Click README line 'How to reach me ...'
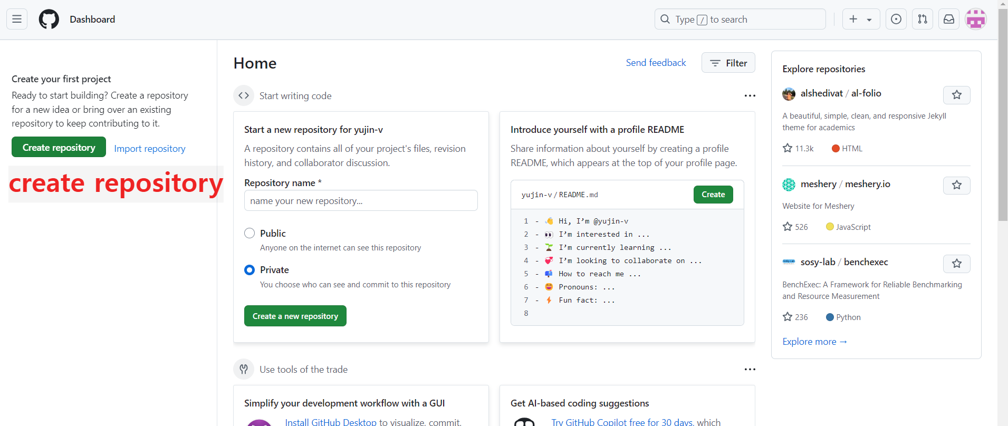The image size is (1008, 426). point(600,274)
